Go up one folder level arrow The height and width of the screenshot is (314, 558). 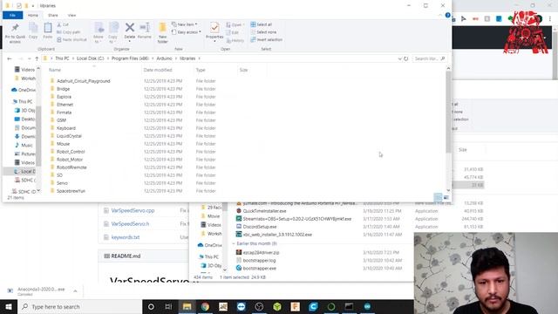point(37,58)
